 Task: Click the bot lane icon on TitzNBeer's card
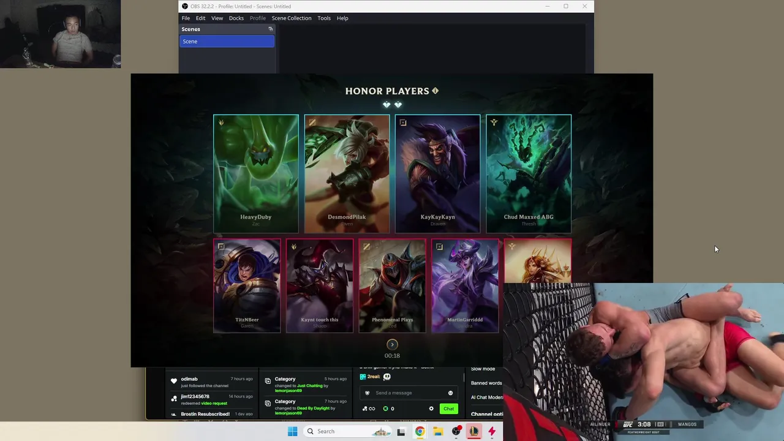(x=221, y=247)
